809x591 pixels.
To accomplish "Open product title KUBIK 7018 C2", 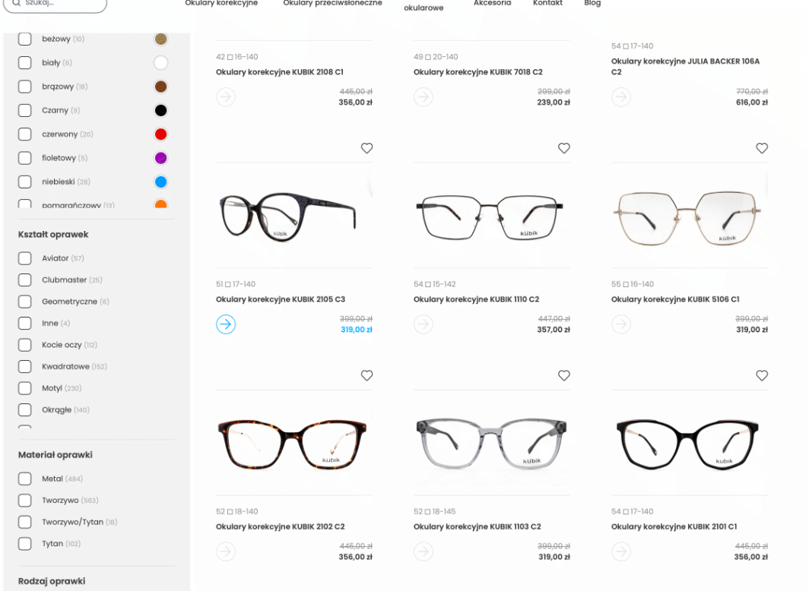I will click(477, 72).
